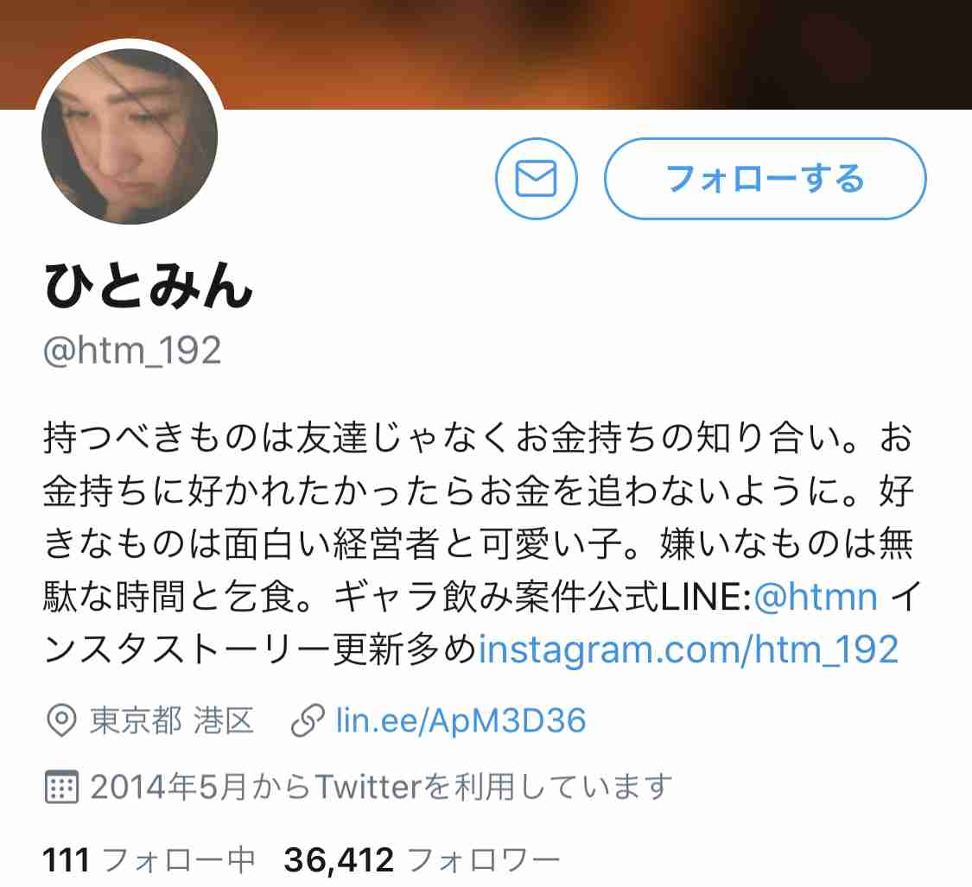This screenshot has width=972, height=887.
Task: Tap the ギャラ飲み案件公式LINE bio text
Action: (543, 597)
